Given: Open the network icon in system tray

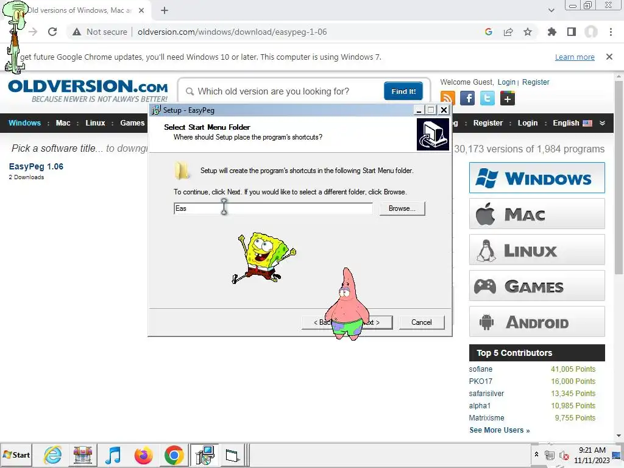Looking at the screenshot, I should click(x=550, y=455).
